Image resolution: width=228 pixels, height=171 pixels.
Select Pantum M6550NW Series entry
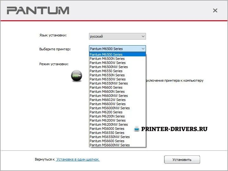(117, 83)
